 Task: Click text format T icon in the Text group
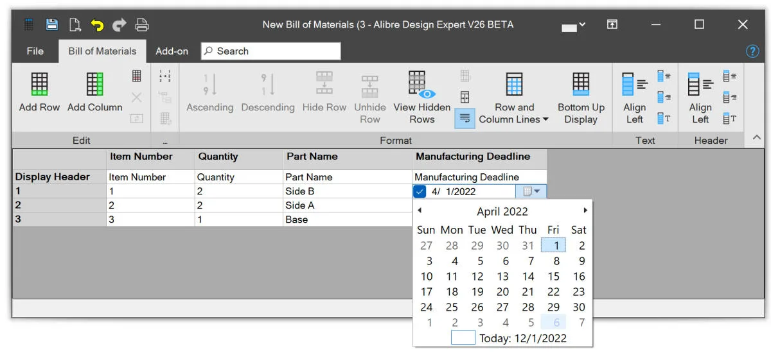pos(664,118)
